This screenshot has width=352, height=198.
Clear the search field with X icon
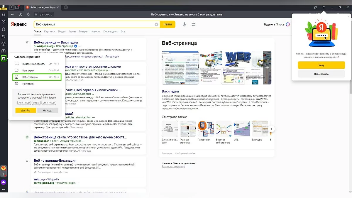click(x=157, y=24)
